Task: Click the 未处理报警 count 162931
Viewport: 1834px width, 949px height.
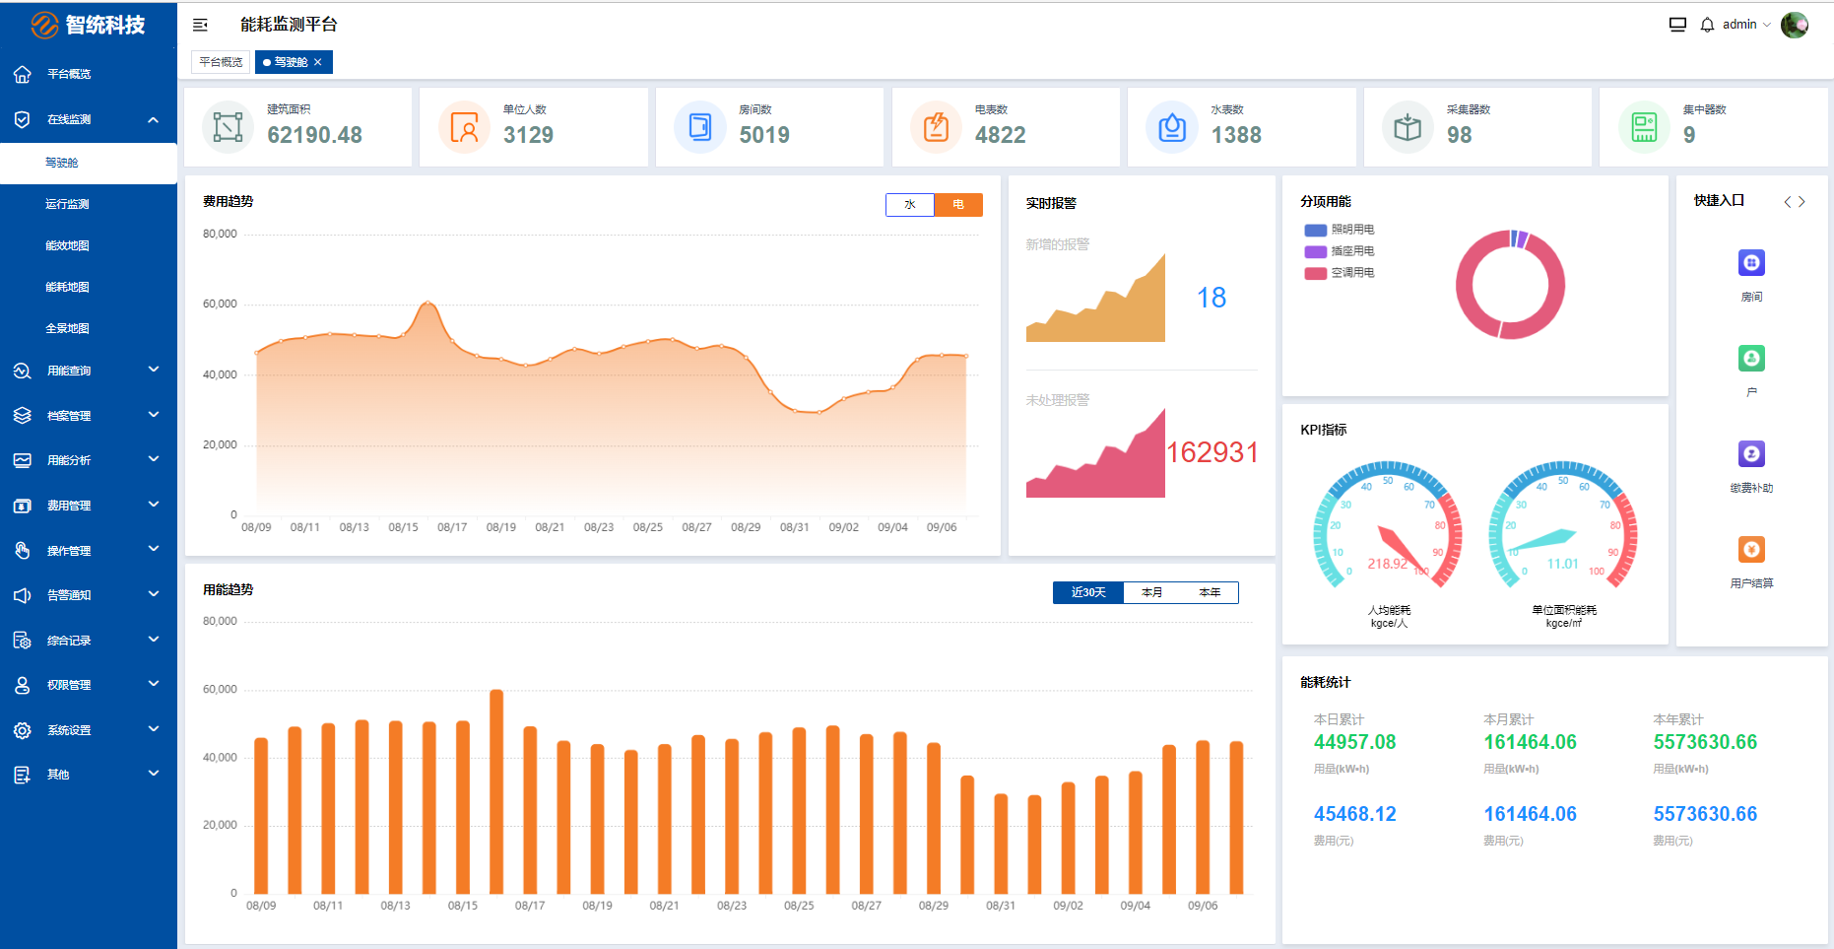Action: pyautogui.click(x=1212, y=452)
